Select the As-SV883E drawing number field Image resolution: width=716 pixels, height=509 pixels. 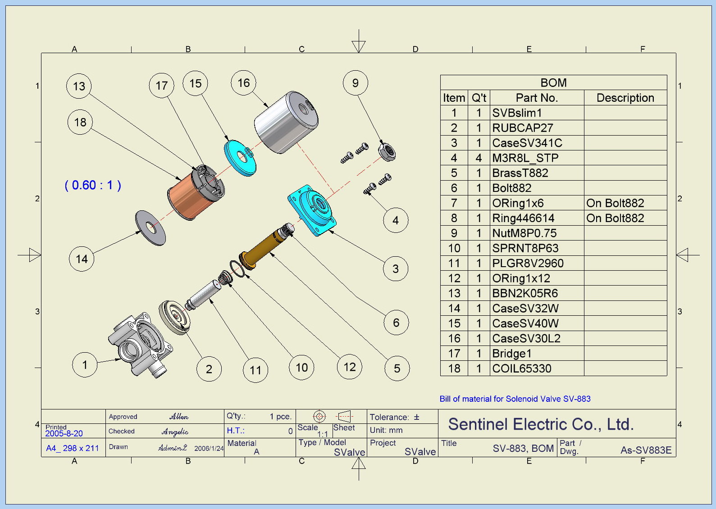click(x=645, y=450)
